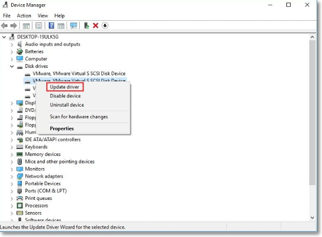Viewport: 322px width, 237px height.
Task: Click the Mice and other pointing devices icon
Action: pos(20,162)
